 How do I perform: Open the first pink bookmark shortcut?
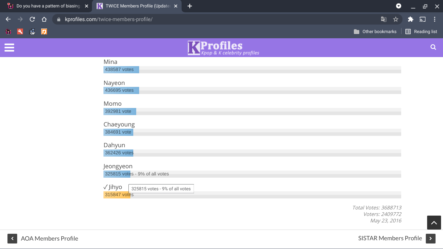[8, 31]
